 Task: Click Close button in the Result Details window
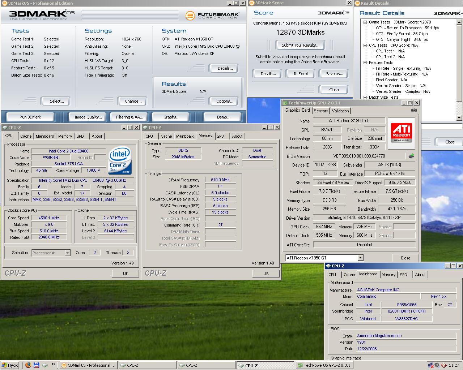coord(450,142)
